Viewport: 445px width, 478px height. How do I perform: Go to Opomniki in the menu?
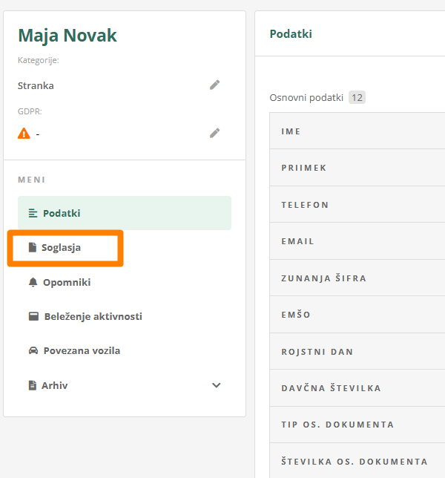(x=67, y=282)
